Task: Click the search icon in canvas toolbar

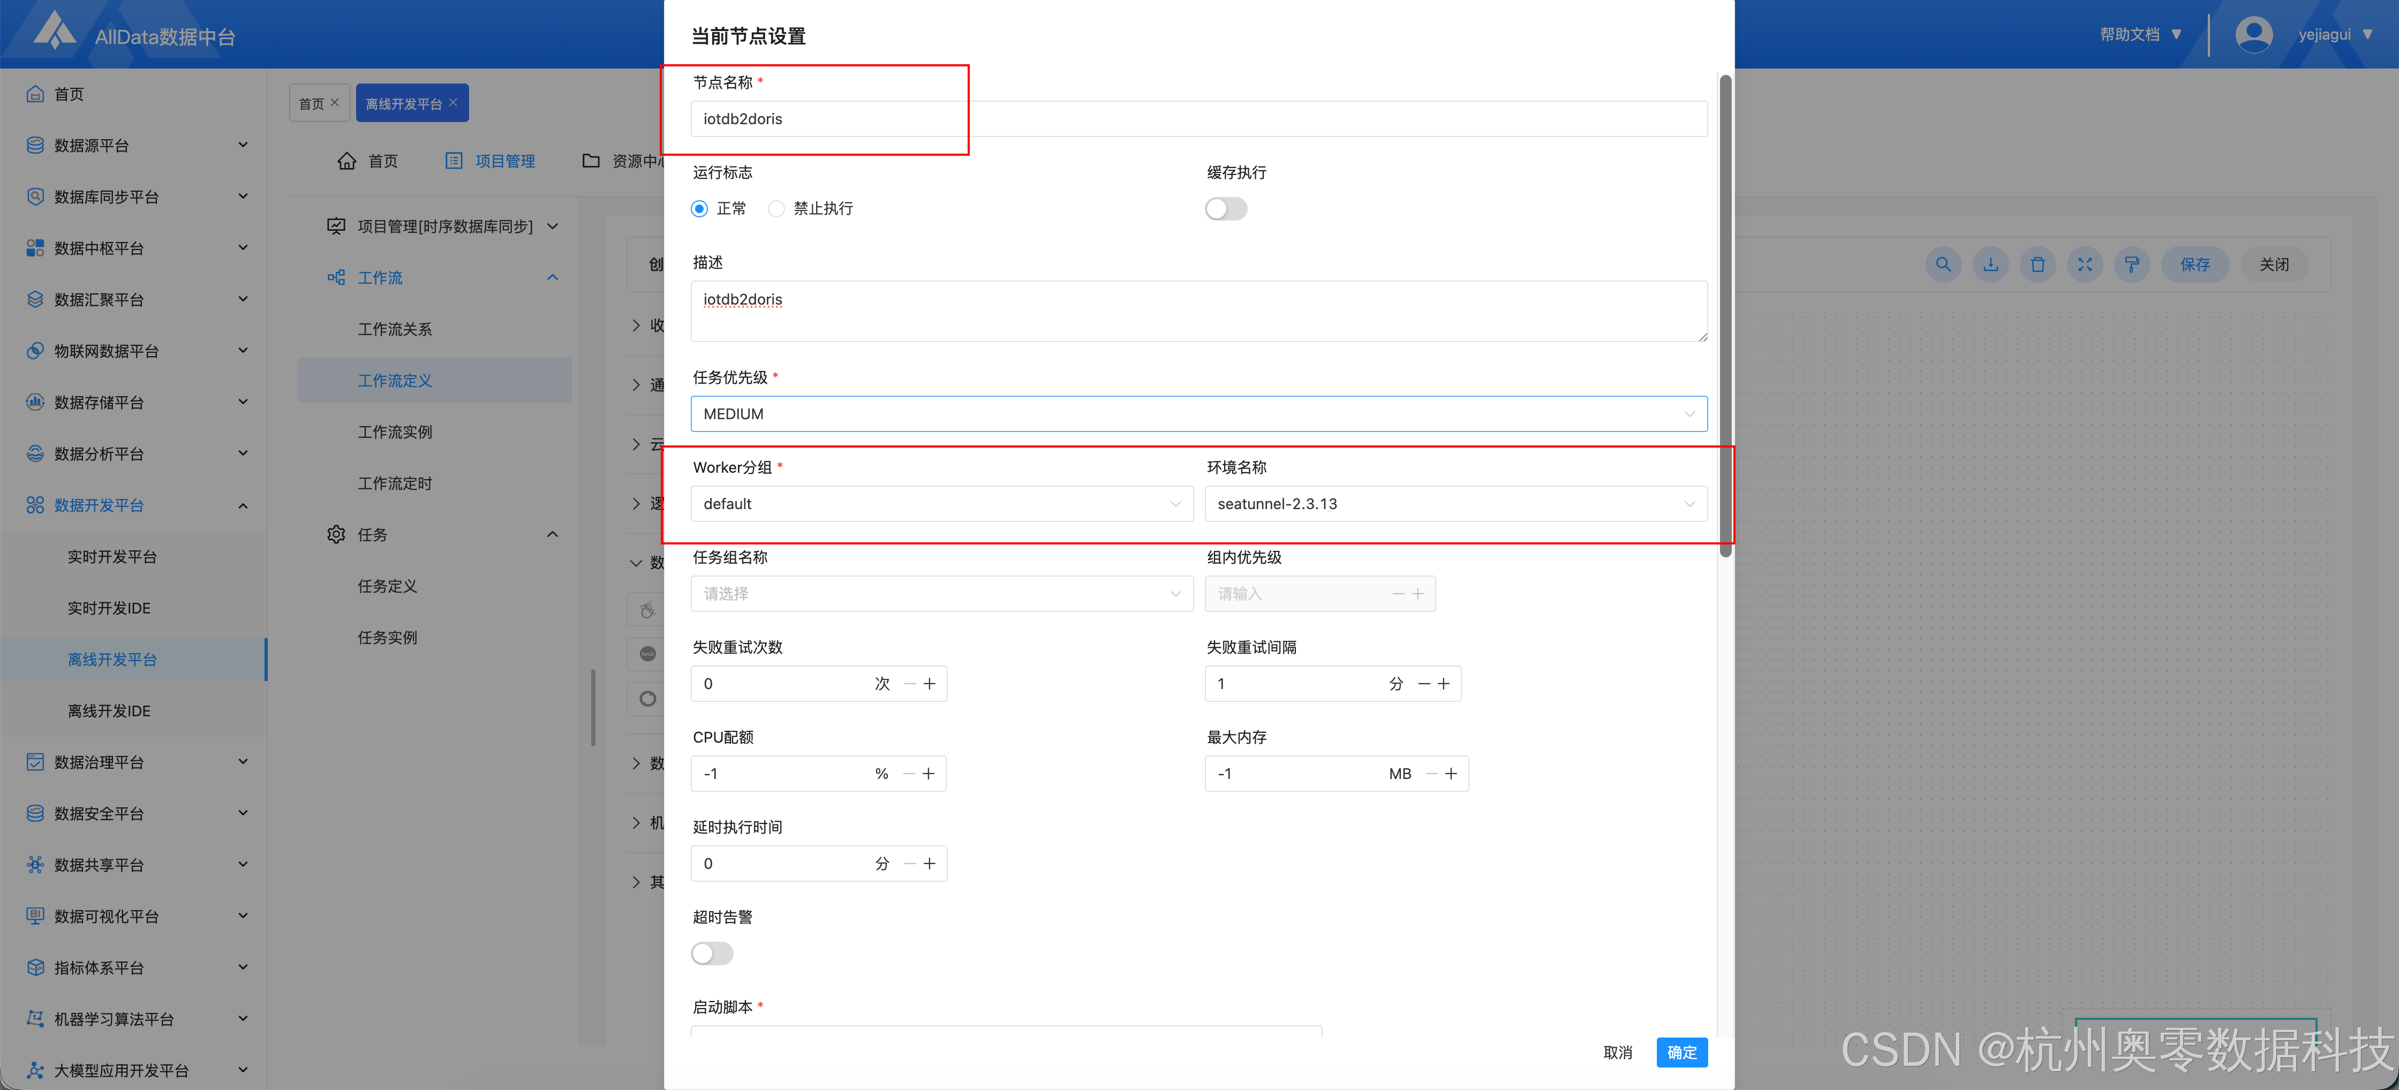Action: [1943, 264]
